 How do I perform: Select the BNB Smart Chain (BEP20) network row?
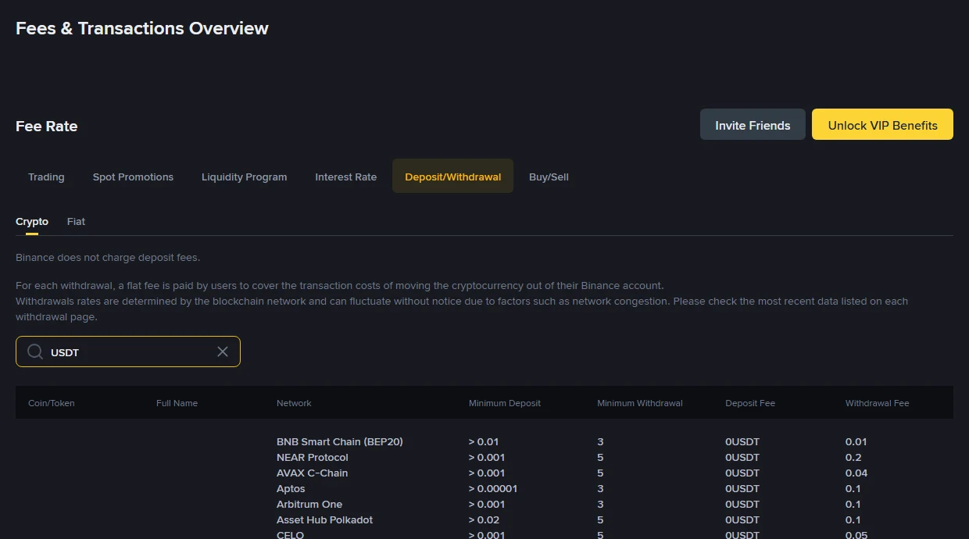coord(340,441)
